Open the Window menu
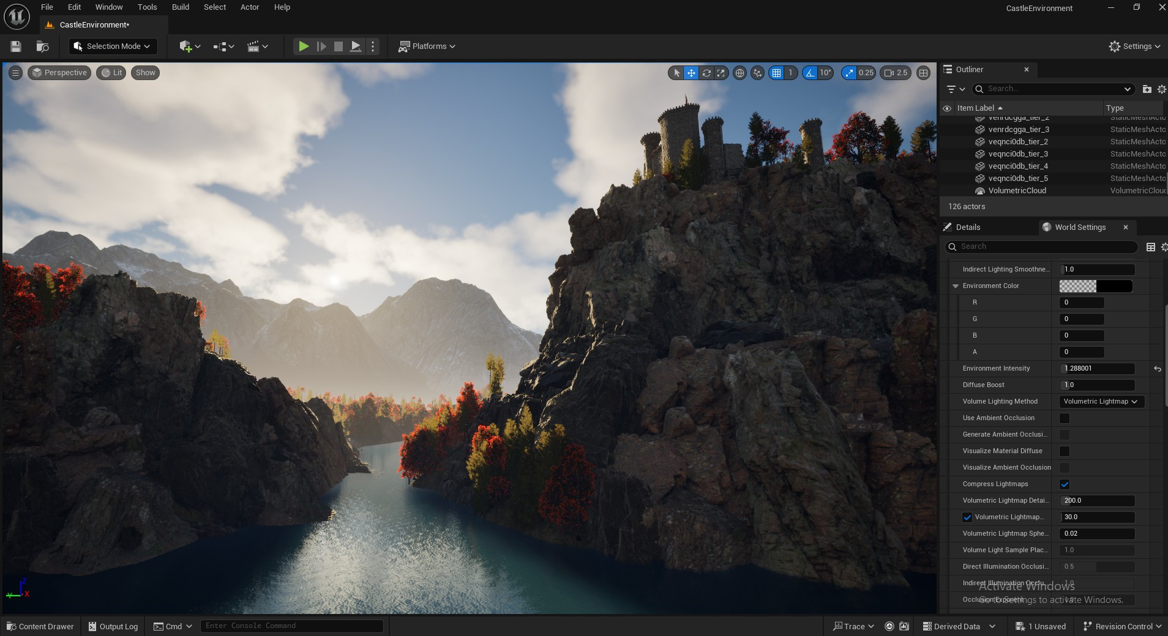The image size is (1168, 636). (109, 7)
